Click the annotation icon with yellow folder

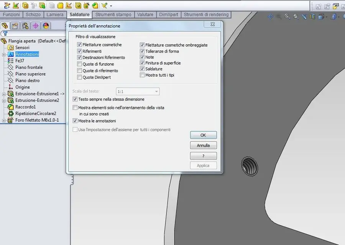click(336, 6)
